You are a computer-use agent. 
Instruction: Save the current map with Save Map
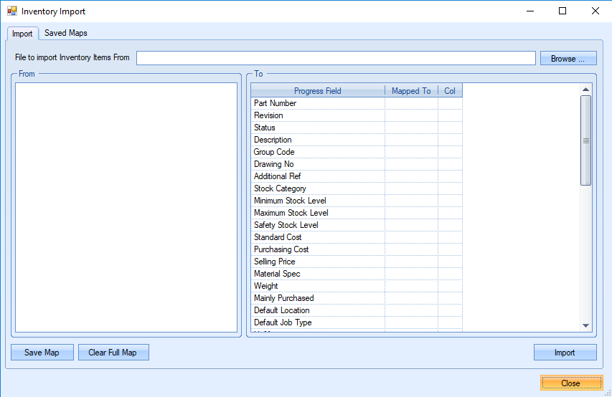(x=42, y=352)
